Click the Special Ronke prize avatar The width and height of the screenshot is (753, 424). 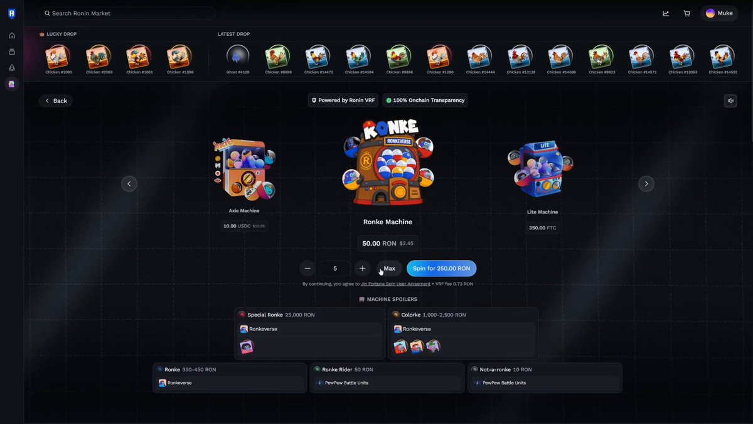coord(247,347)
